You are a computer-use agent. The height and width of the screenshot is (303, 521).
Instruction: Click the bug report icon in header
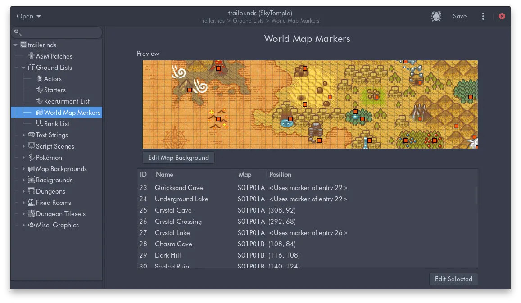(436, 16)
